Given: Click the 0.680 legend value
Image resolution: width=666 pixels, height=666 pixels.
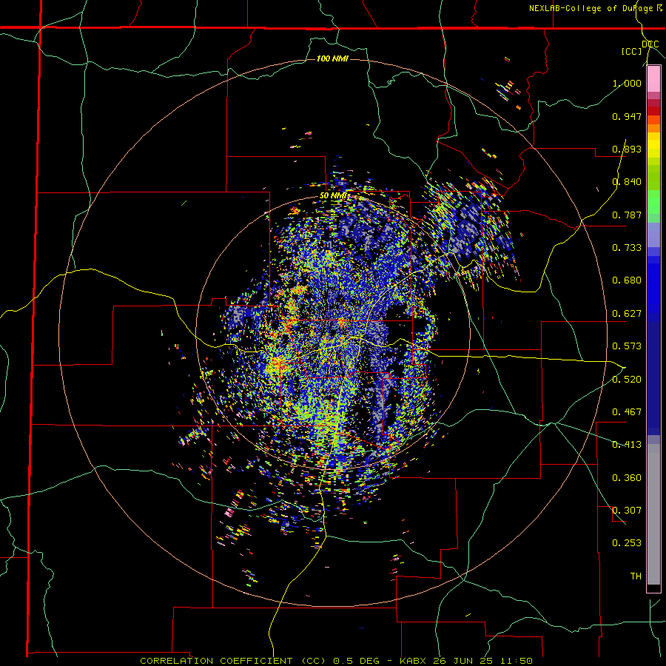Looking at the screenshot, I should pyautogui.click(x=627, y=280).
